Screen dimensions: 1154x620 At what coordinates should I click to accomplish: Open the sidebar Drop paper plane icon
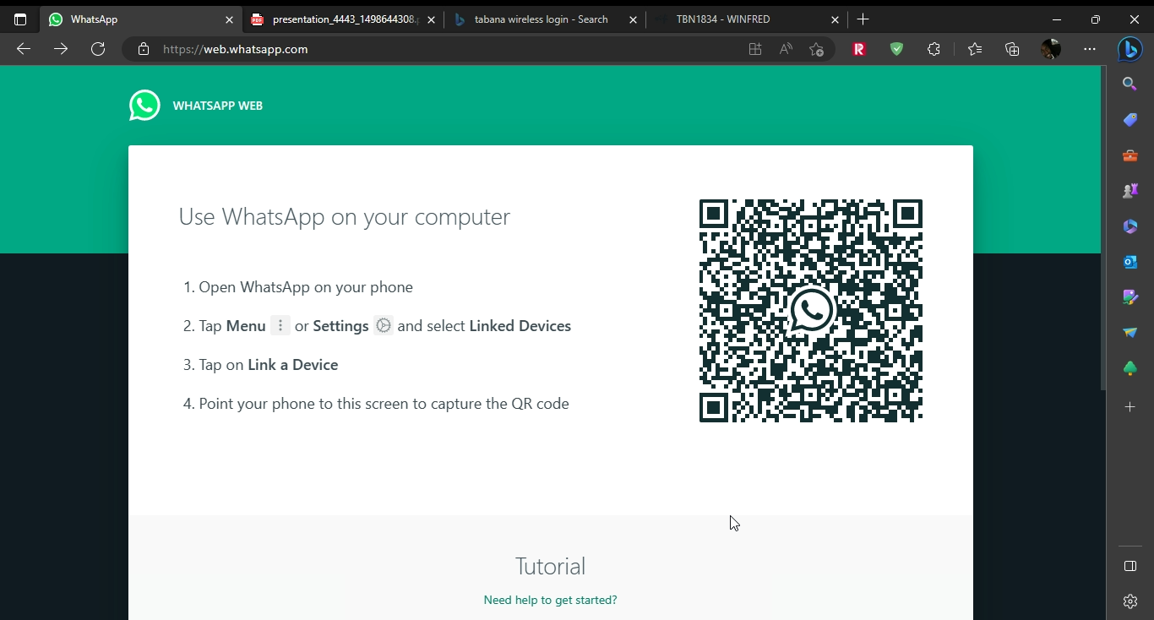(1130, 333)
